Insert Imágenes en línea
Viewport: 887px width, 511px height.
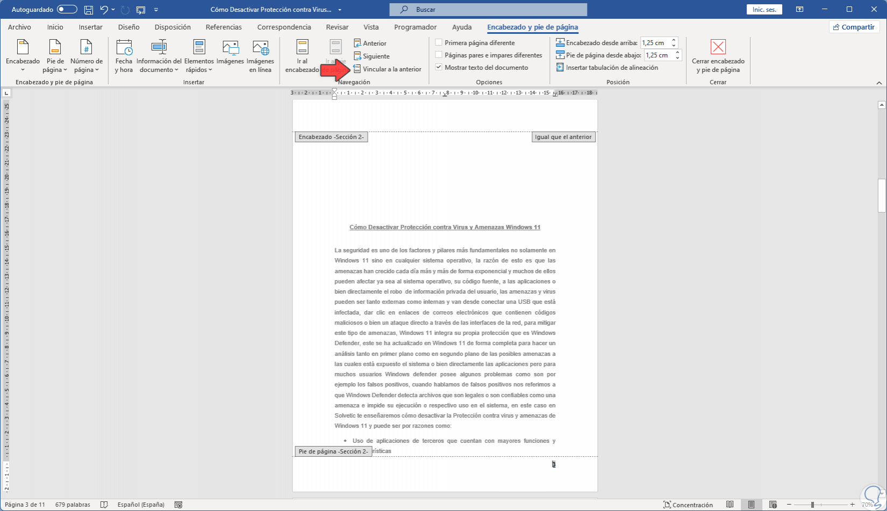(260, 56)
